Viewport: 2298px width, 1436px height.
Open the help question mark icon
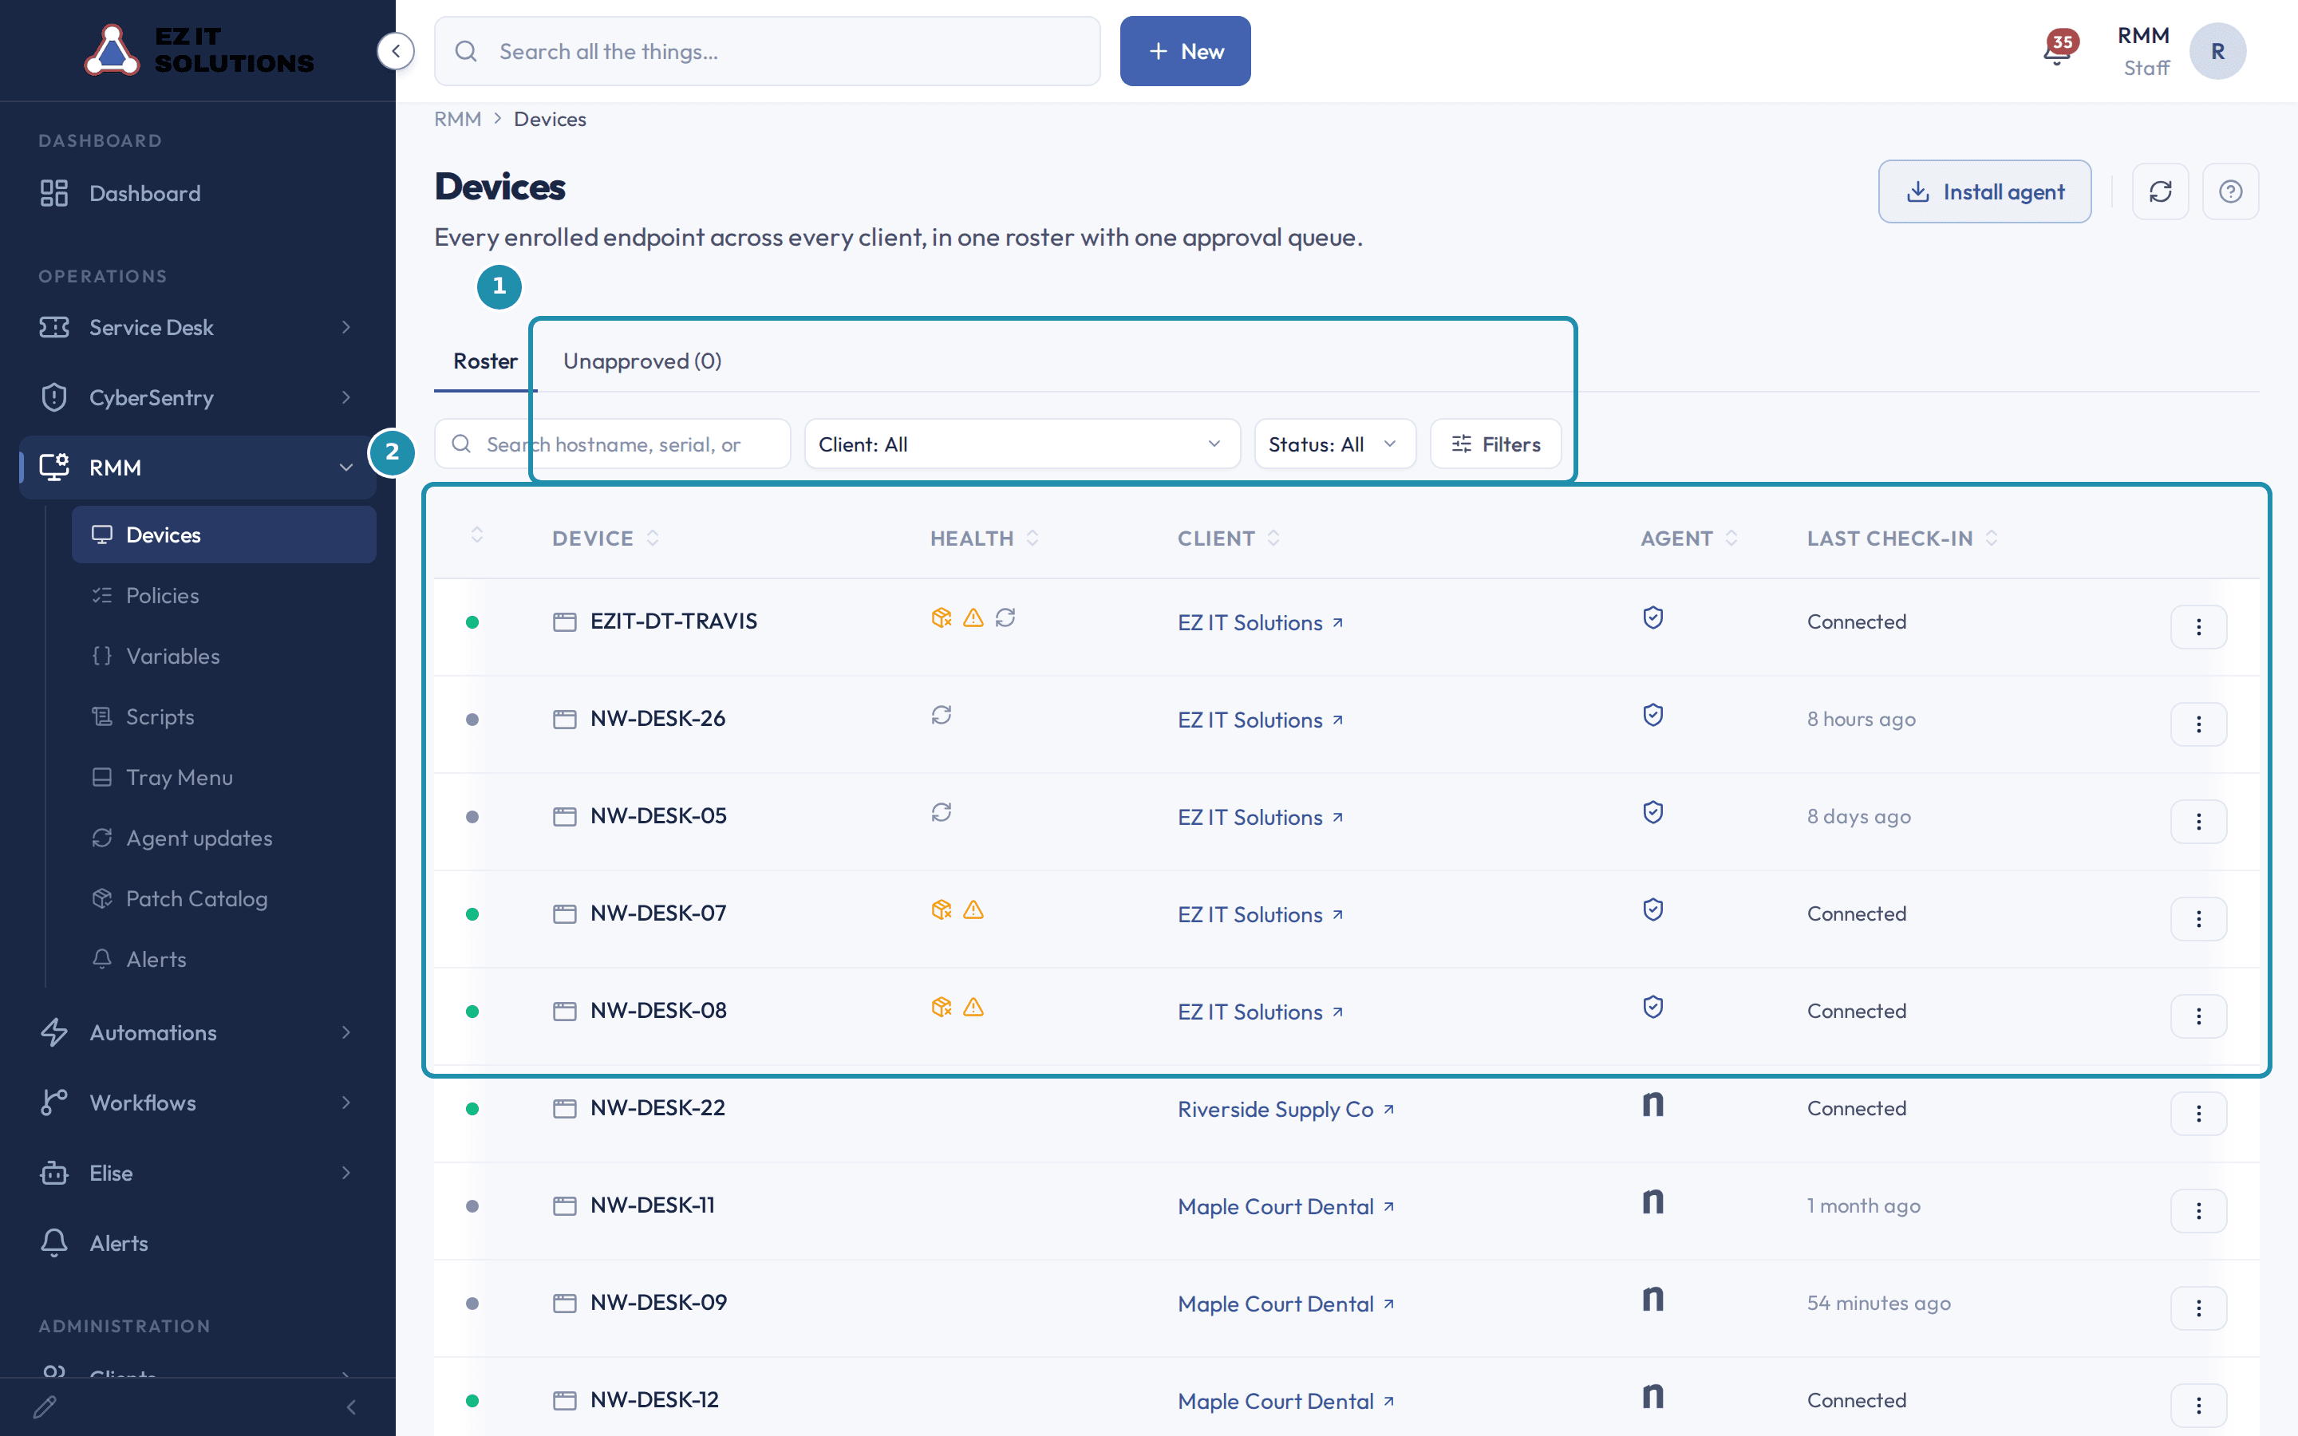tap(2231, 191)
